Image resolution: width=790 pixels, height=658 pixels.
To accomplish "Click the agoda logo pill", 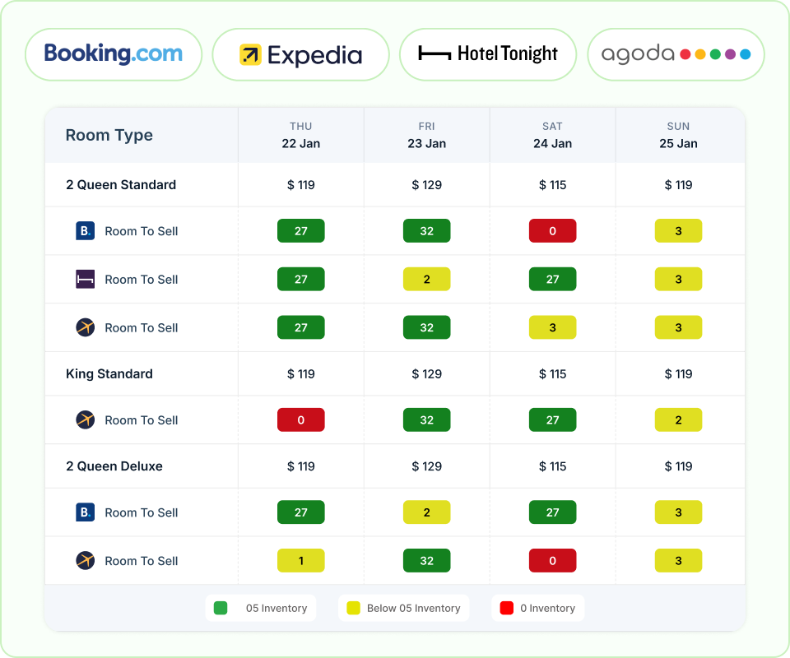I will (676, 54).
